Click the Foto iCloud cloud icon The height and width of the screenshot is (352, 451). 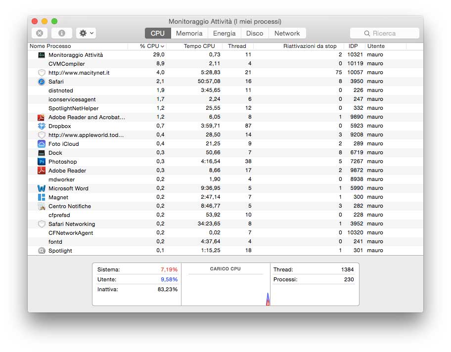(x=42, y=144)
